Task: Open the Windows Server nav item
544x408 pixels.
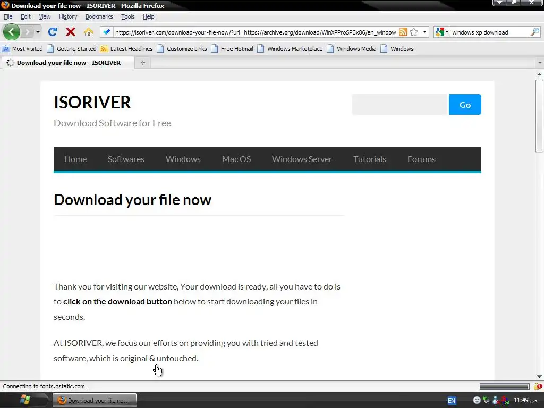Action: (x=302, y=159)
